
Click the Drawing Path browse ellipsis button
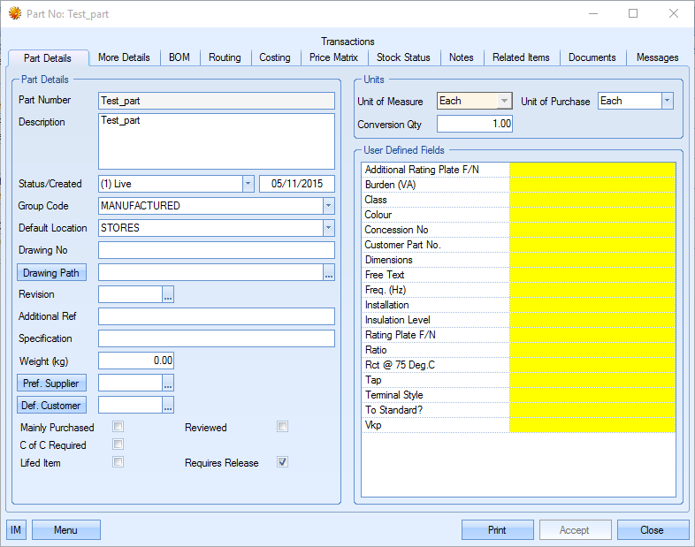329,273
